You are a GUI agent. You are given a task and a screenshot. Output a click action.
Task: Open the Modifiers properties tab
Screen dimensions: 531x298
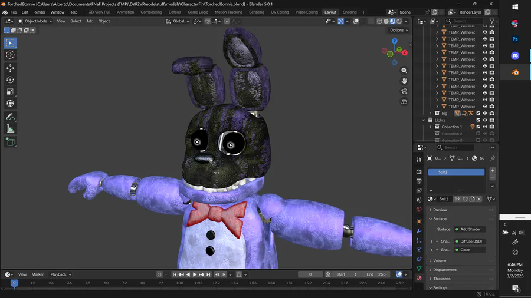[419, 231]
